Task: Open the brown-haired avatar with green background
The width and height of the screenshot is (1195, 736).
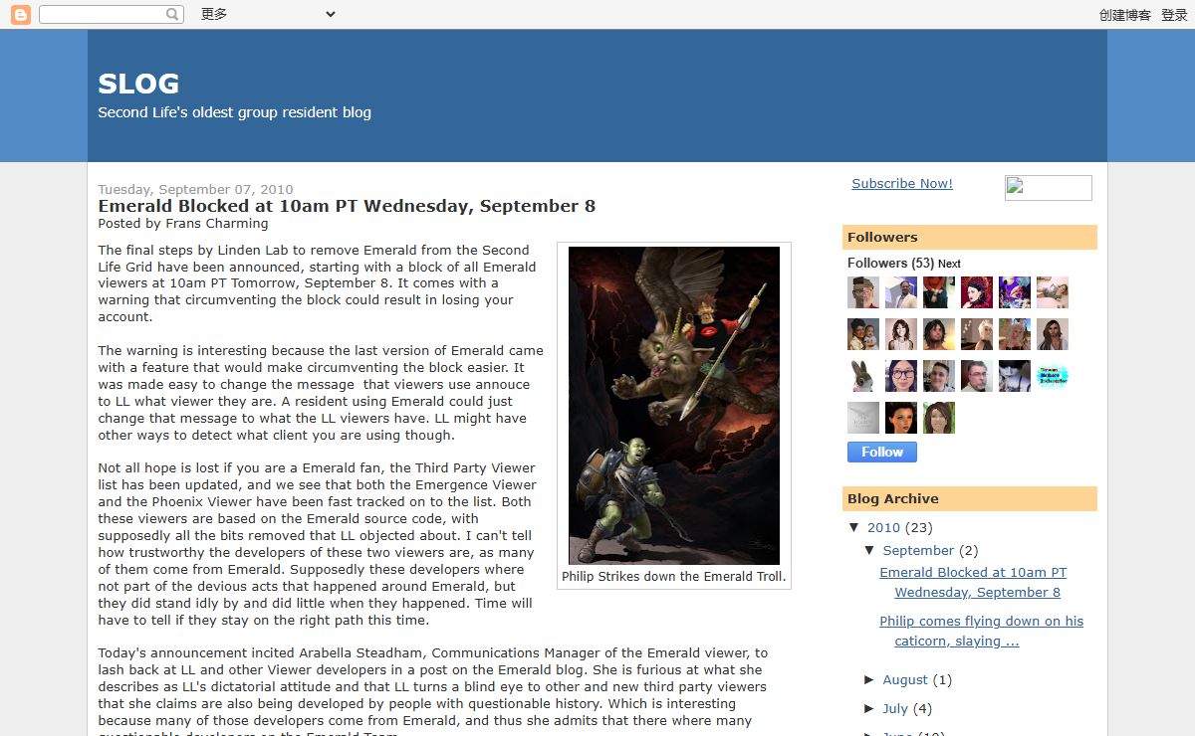Action: pos(939,418)
